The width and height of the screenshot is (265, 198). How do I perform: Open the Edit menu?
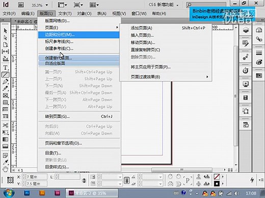[x=28, y=13]
